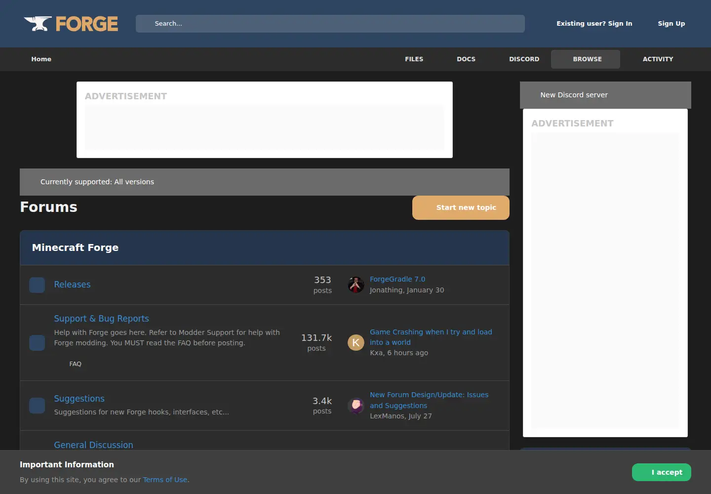Open the Terms of Use link
The image size is (711, 494).
click(x=165, y=480)
